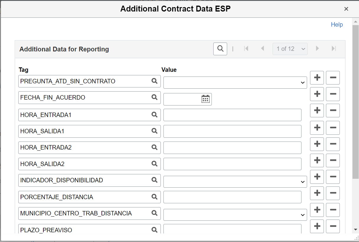Jump to the last record with the last-row icon
The height and width of the screenshot is (242, 359).
(x=334, y=48)
